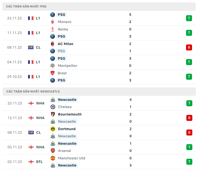Screen dimensions: 198x171
Task: Click the Monaco club crest icon
Action: [x=53, y=22]
